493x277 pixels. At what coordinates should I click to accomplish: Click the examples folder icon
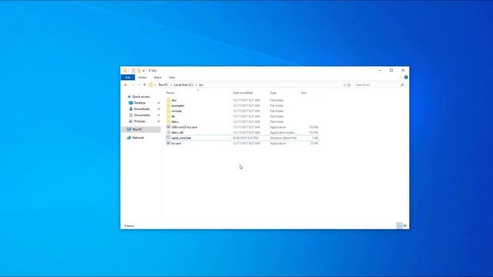pos(169,105)
